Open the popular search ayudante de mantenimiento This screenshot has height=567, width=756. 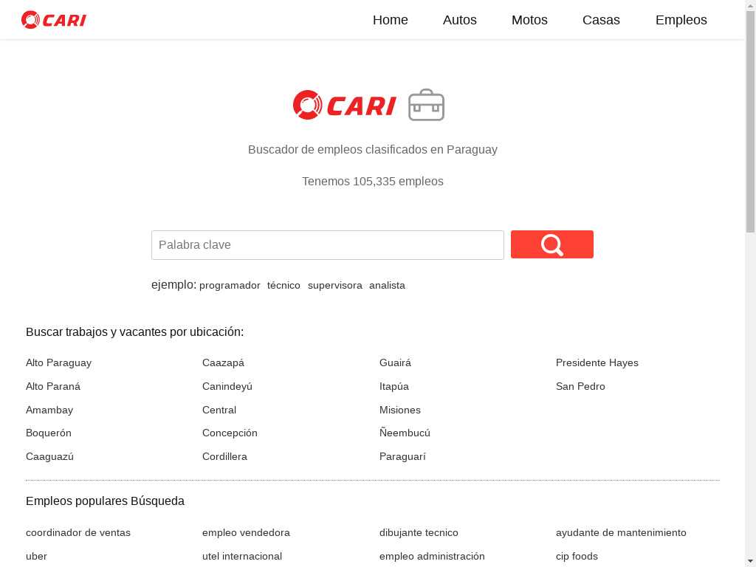tap(621, 533)
